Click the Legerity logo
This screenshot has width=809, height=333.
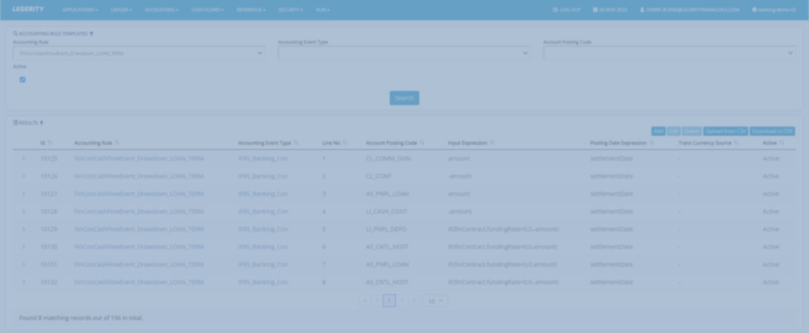tap(28, 9)
